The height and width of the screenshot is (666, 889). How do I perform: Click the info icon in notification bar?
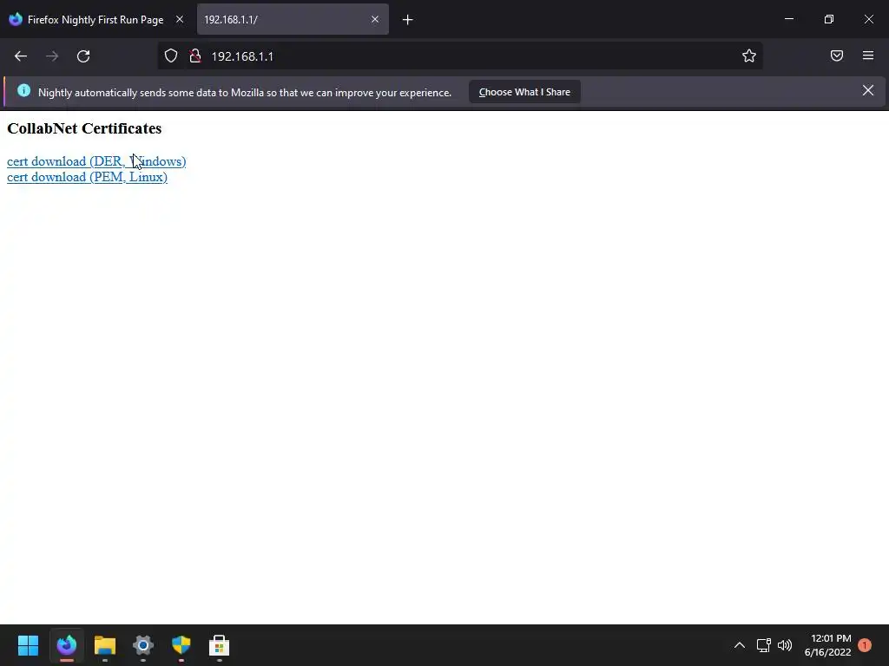coord(23,90)
